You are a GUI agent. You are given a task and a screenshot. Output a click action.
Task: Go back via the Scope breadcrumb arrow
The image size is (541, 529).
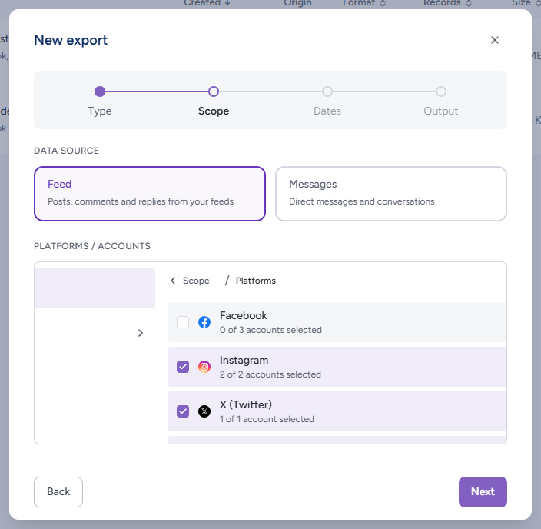pos(173,281)
